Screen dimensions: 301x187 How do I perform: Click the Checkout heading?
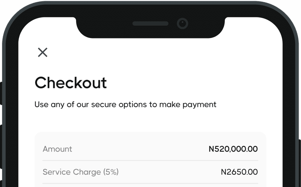[x=71, y=83]
